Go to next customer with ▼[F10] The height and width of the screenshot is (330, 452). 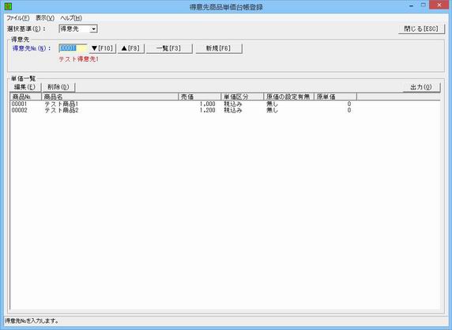coord(103,48)
